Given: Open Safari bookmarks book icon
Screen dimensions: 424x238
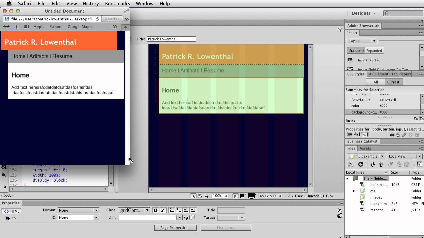Looking at the screenshot, I should coord(16,27).
